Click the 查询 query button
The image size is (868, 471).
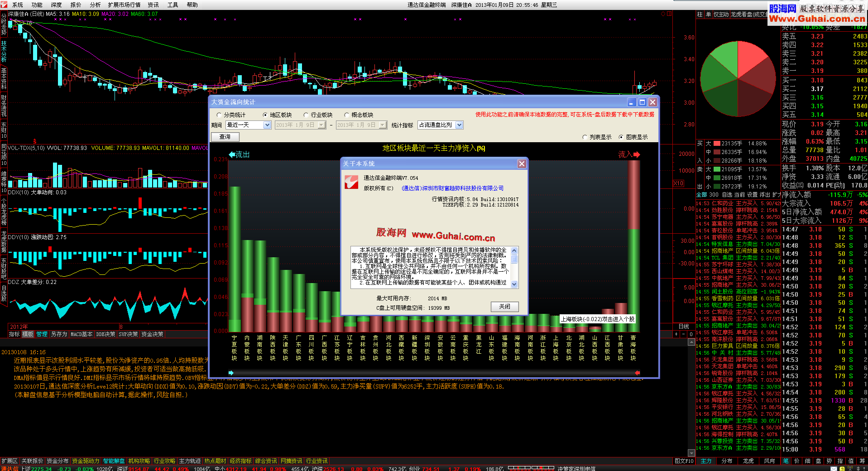pos(225,137)
